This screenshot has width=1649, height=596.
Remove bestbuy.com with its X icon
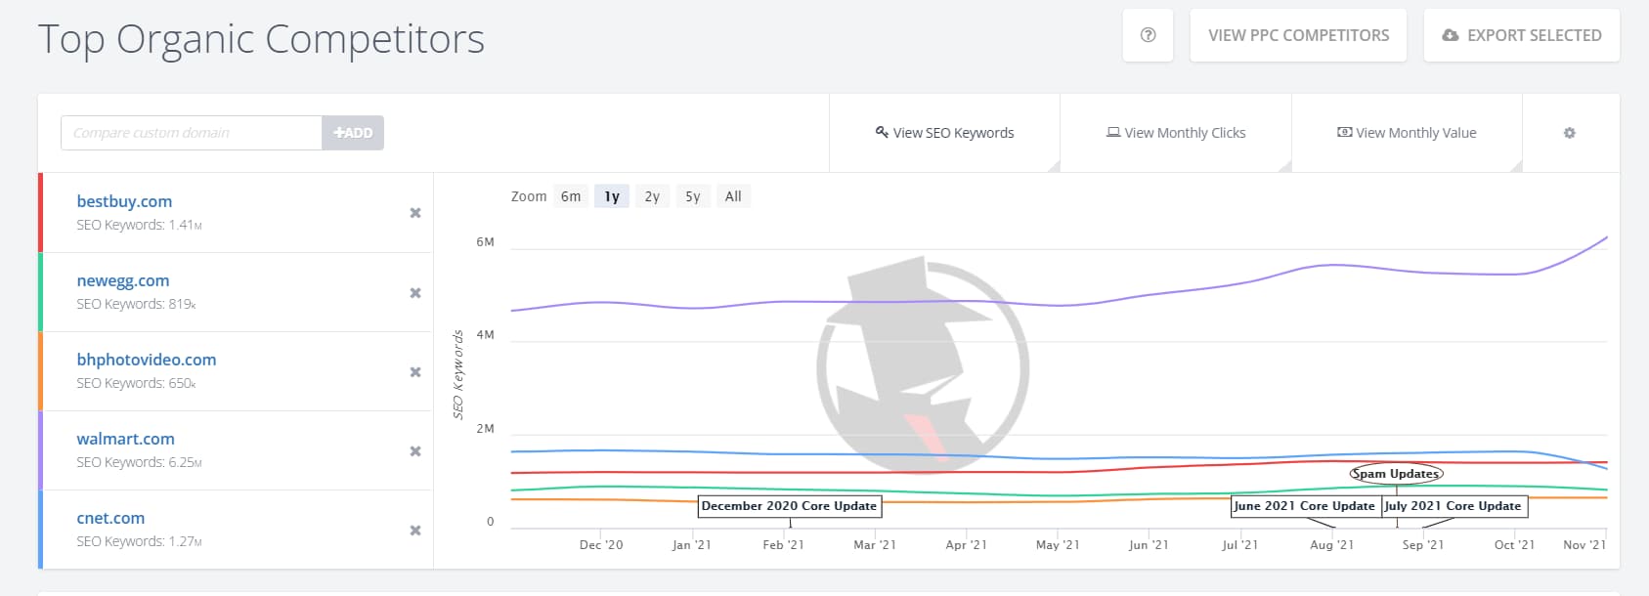415,213
